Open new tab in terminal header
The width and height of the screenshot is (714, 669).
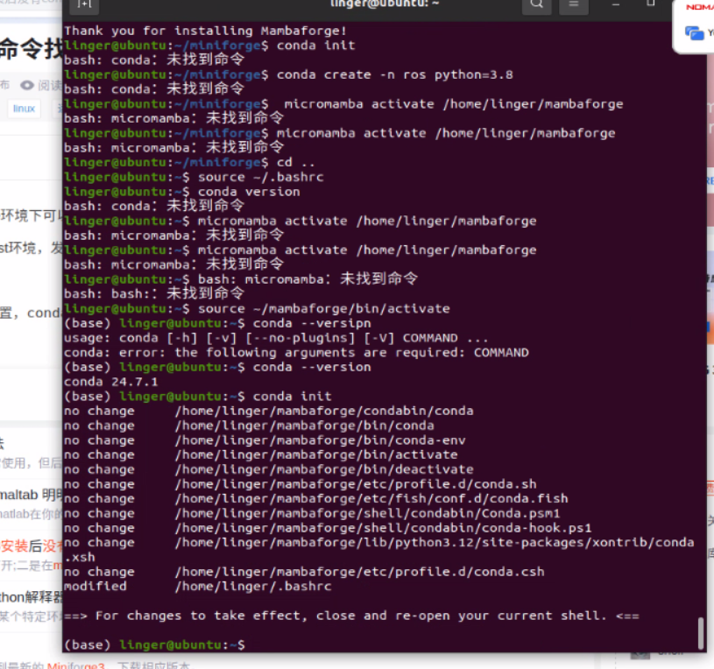pyautogui.click(x=84, y=4)
